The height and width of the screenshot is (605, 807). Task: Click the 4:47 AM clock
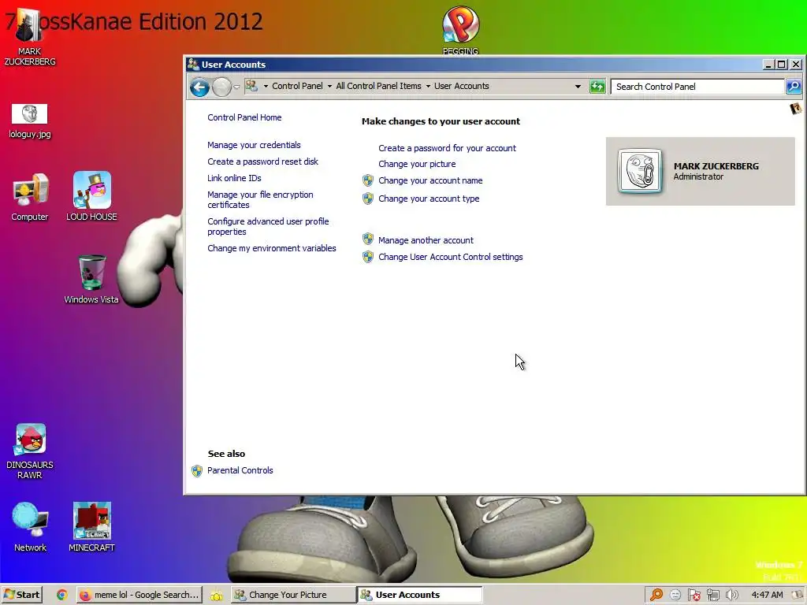767,595
